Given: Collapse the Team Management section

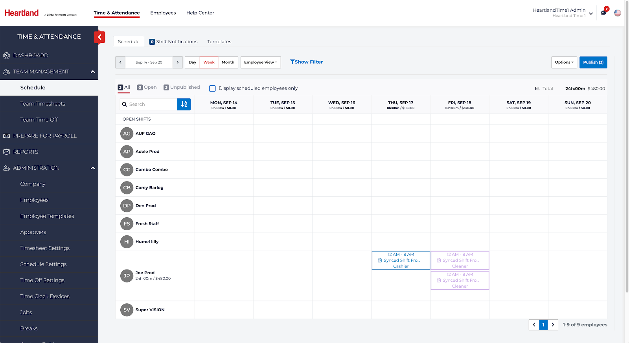Looking at the screenshot, I should click(93, 72).
